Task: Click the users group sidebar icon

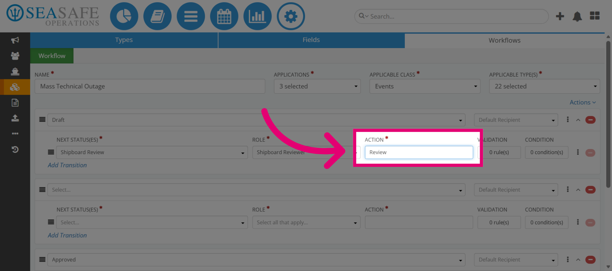Action: click(15, 56)
